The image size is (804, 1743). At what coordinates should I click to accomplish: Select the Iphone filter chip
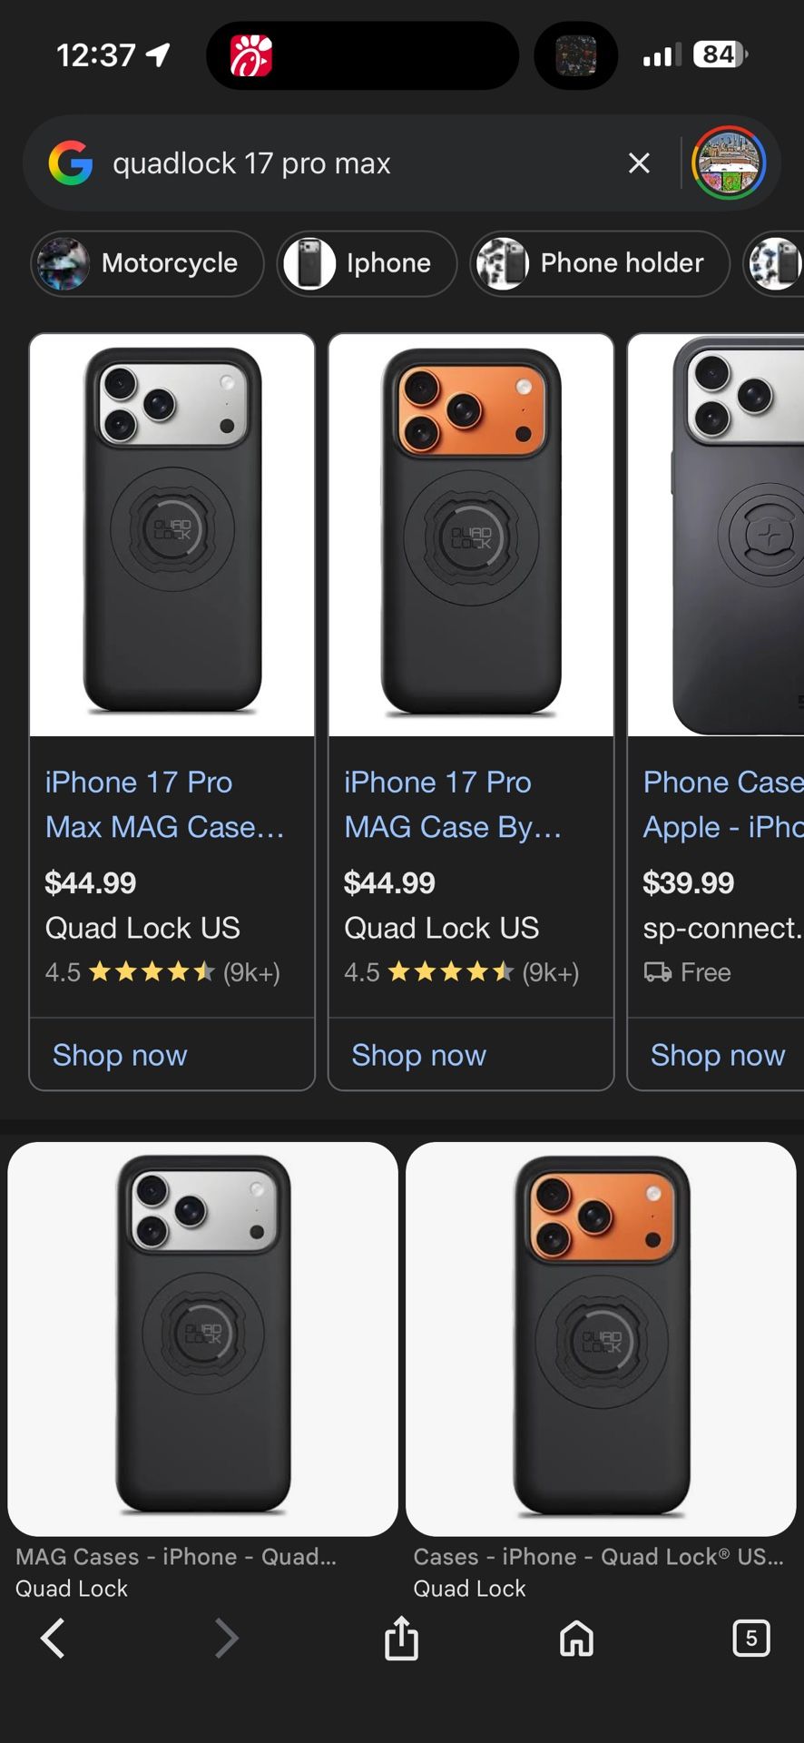[367, 263]
